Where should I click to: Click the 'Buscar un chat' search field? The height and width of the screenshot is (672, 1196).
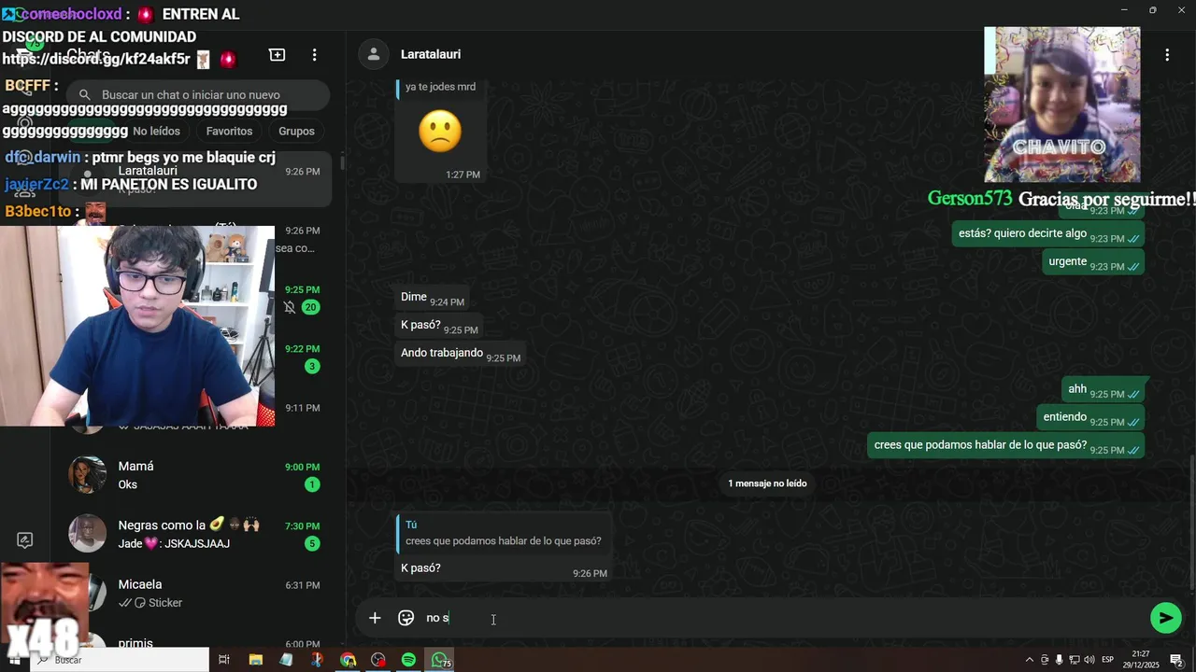[x=199, y=95]
